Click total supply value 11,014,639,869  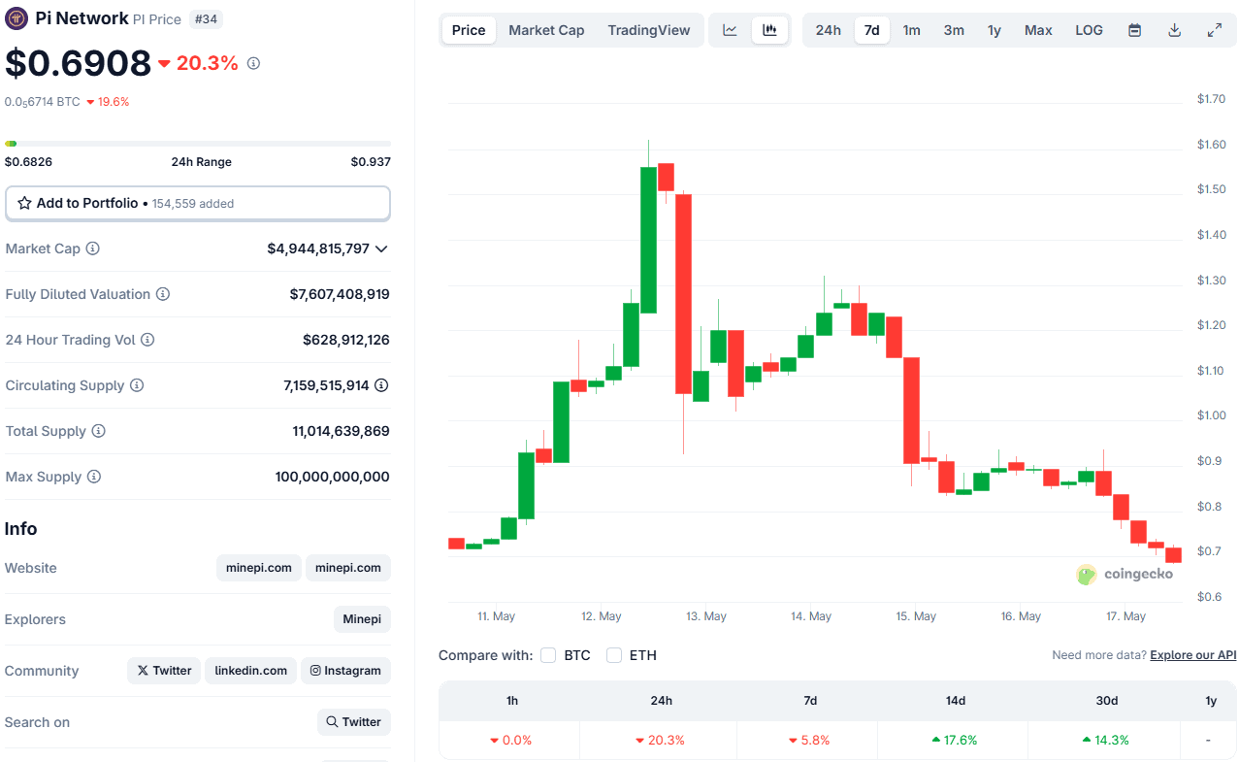click(x=341, y=431)
